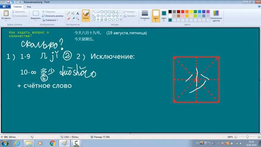Choose the rounded rectangle shape
The image size is (261, 147).
tap(109, 12)
